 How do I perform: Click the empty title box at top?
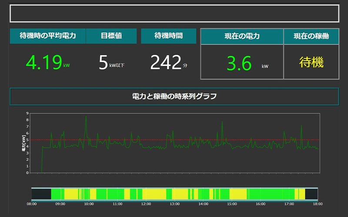coord(174,13)
